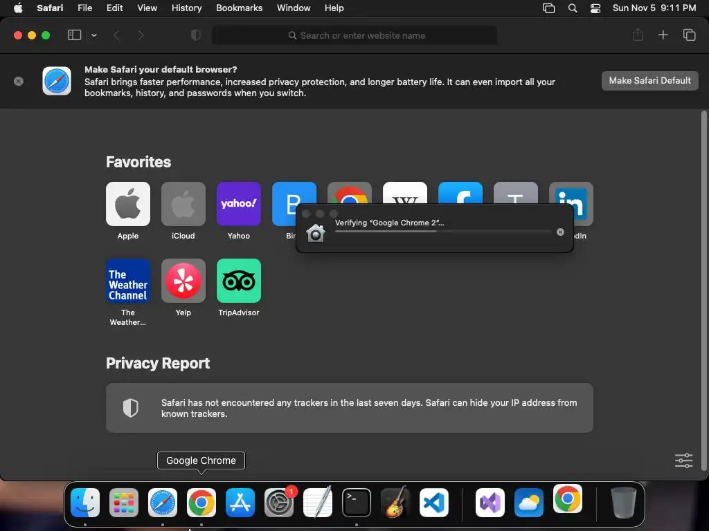709x531 pixels.
Task: Open the LinkedIn favorite tile
Action: coord(583,204)
